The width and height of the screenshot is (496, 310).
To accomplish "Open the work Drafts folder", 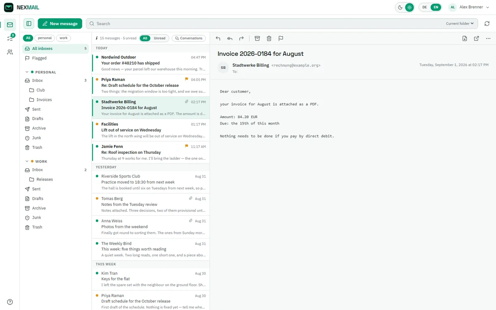I will pos(55,198).
